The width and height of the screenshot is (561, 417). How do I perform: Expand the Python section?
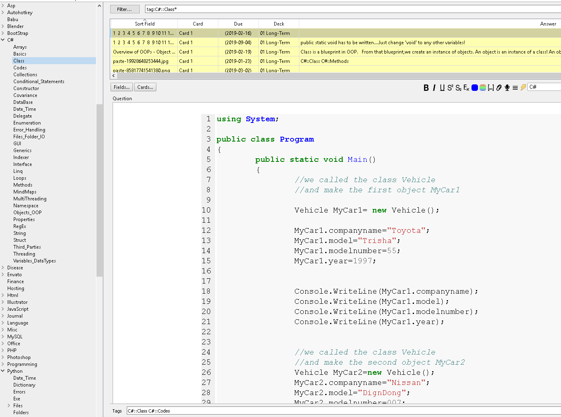point(3,371)
